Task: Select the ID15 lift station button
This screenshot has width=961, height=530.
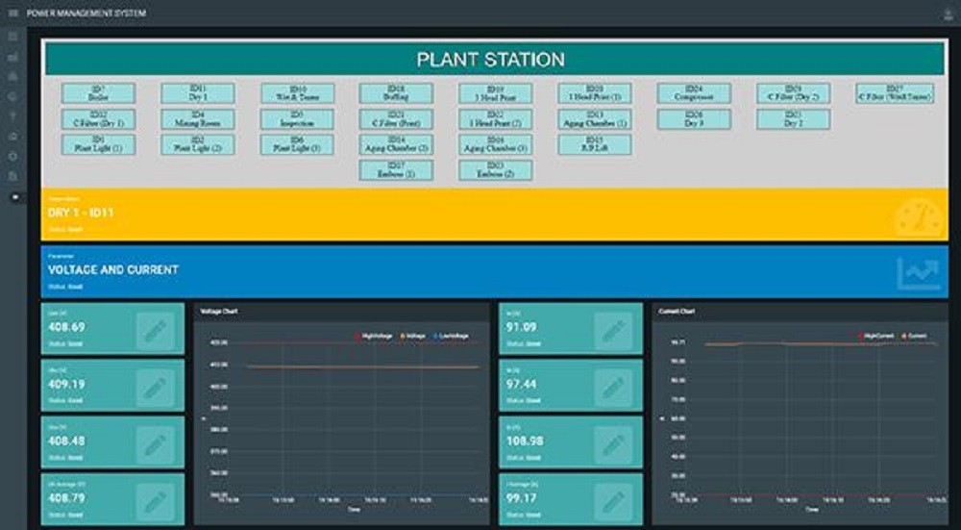Action: click(595, 145)
